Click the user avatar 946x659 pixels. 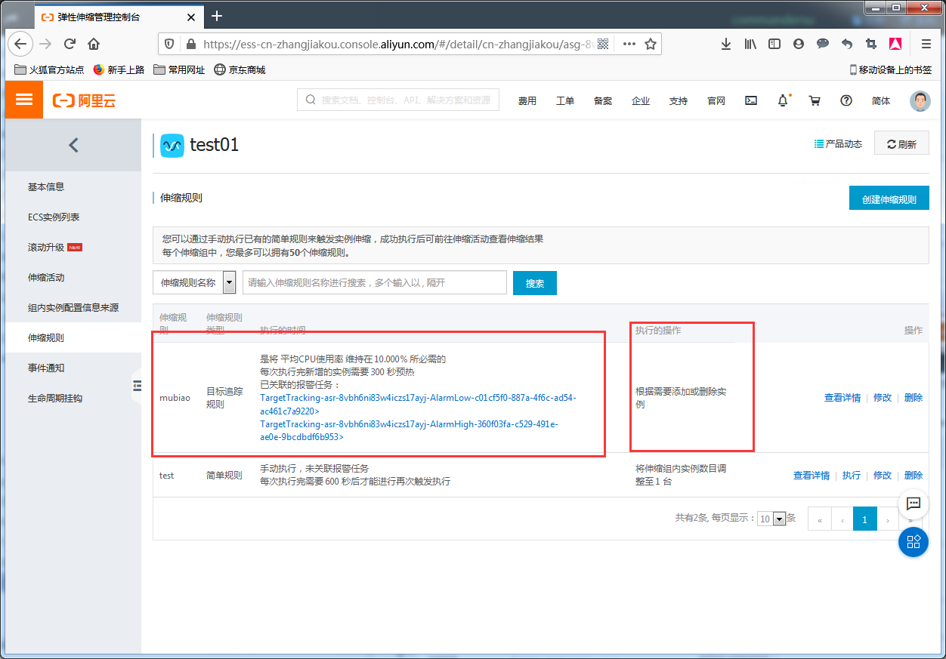tap(920, 100)
